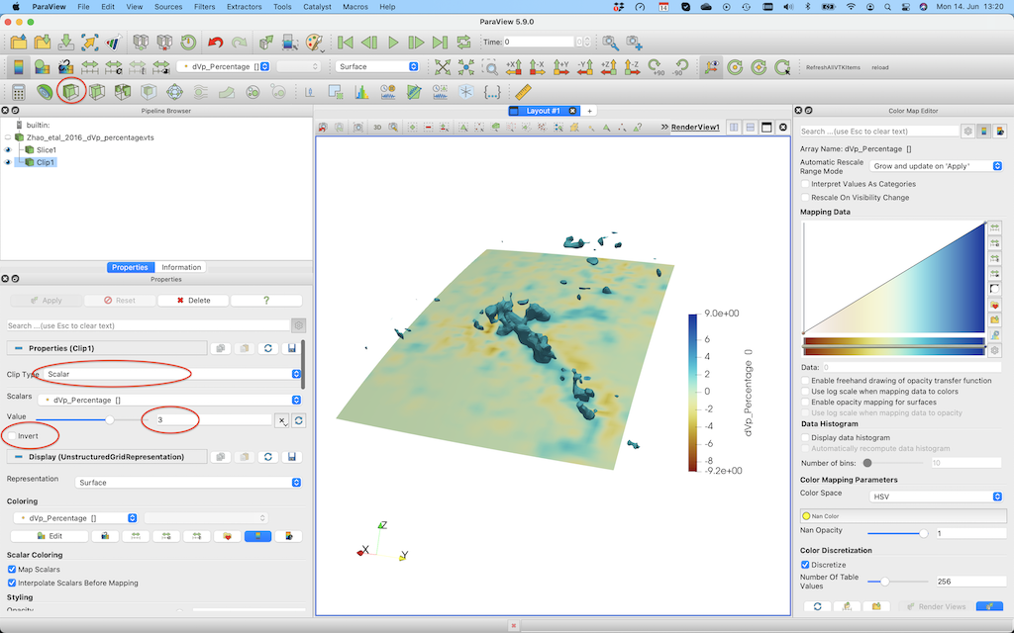Click the Reset Camera icon
Viewport: 1014px width, 633px height.
(x=442, y=67)
